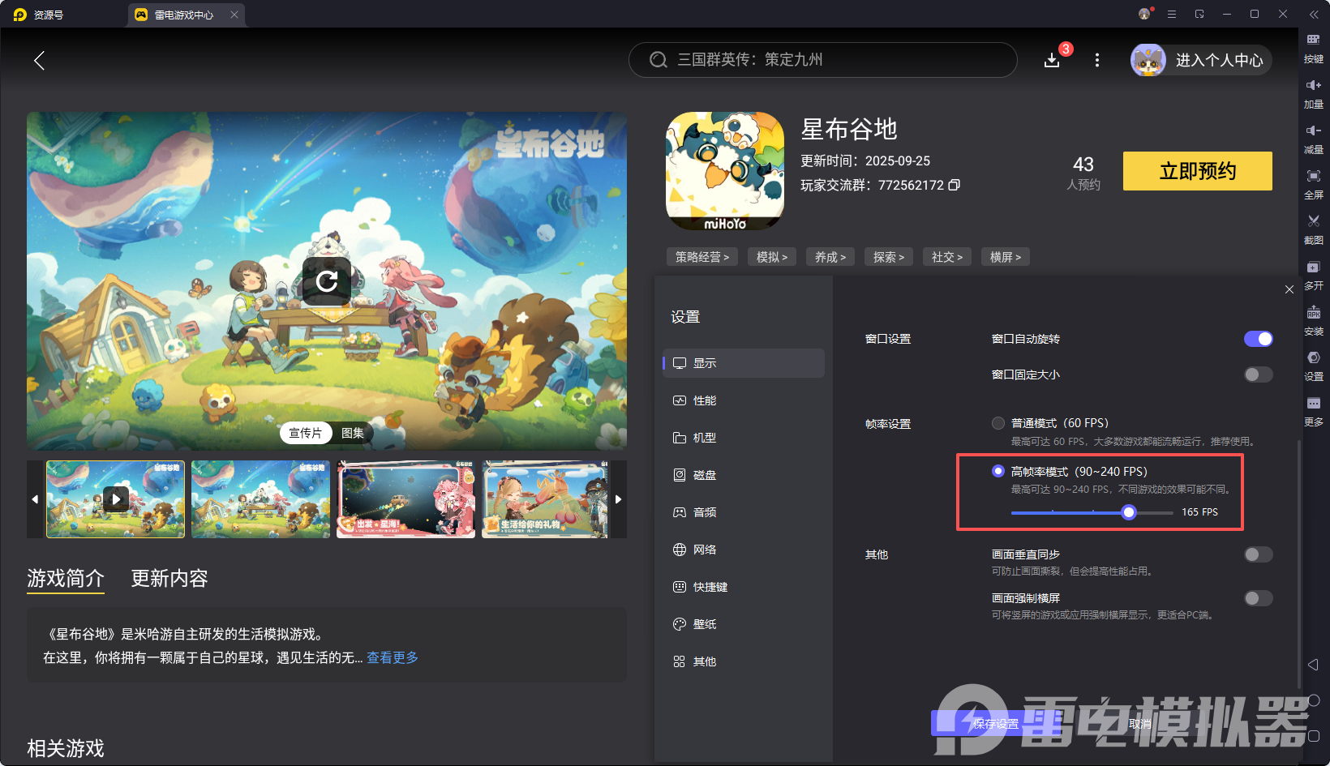
Task: Open the 性能 settings section
Action: click(x=705, y=400)
